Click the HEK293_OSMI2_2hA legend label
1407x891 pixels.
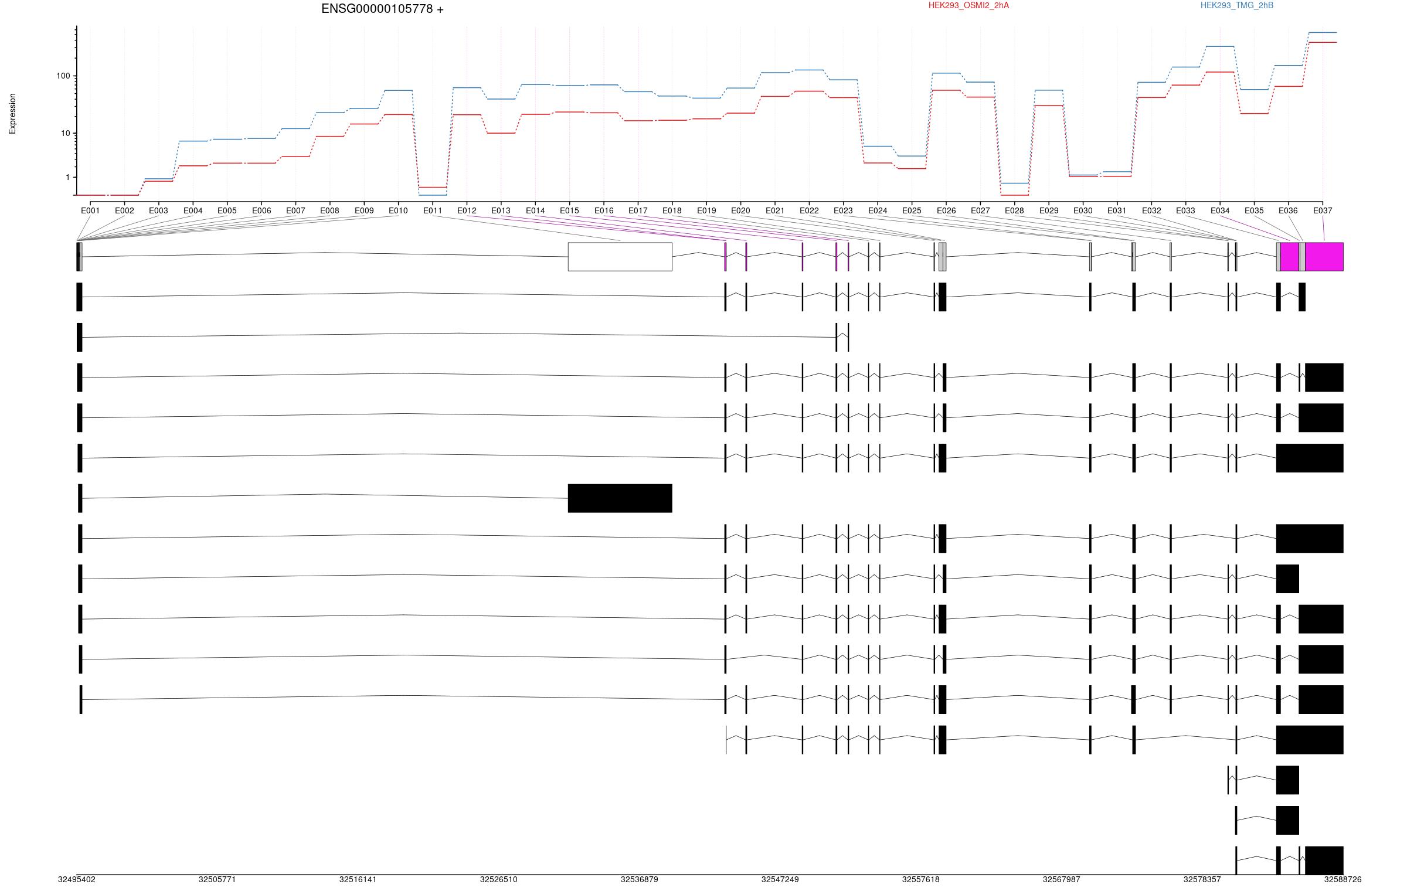point(968,5)
